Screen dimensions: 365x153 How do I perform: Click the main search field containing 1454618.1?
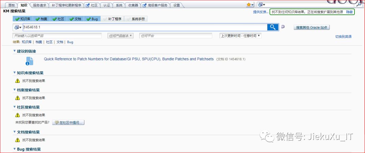[145, 27]
